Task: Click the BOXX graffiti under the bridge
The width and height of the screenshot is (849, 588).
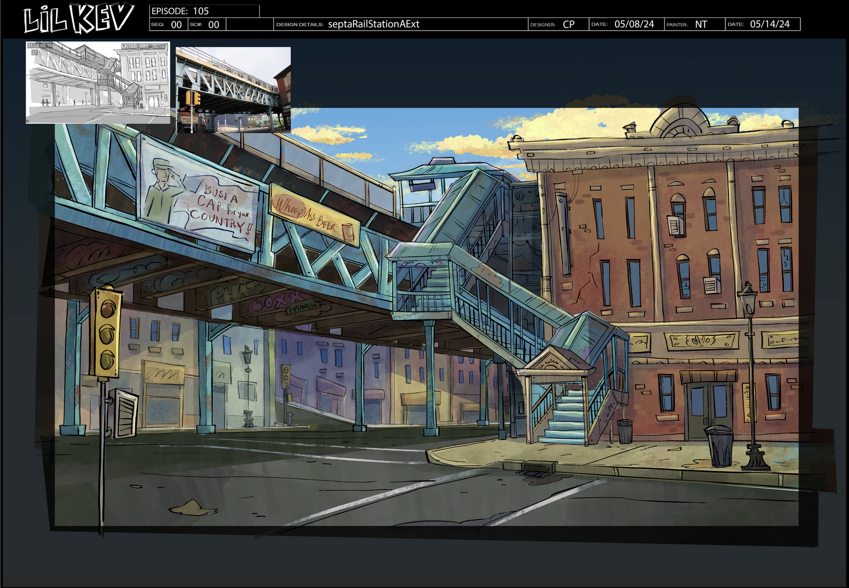Action: coord(276,302)
